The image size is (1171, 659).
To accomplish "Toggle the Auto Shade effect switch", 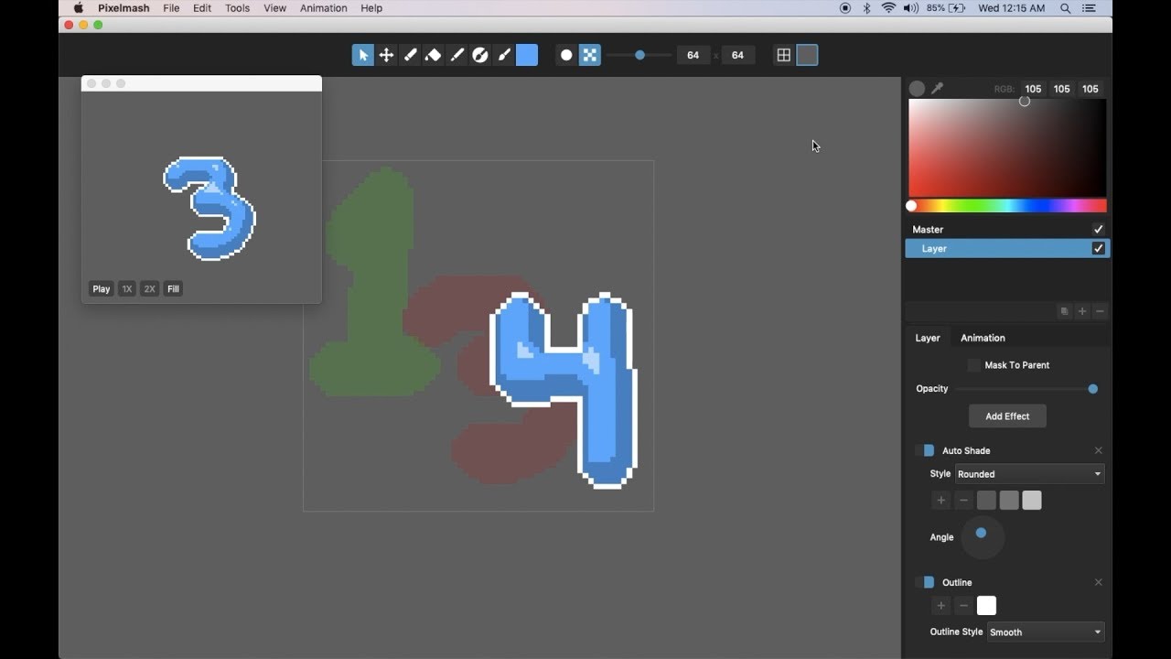I will click(925, 450).
